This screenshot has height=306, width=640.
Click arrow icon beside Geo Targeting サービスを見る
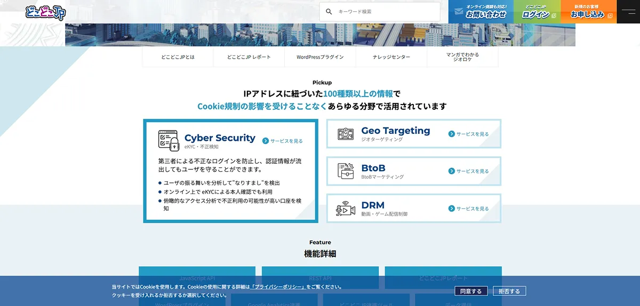click(x=452, y=134)
